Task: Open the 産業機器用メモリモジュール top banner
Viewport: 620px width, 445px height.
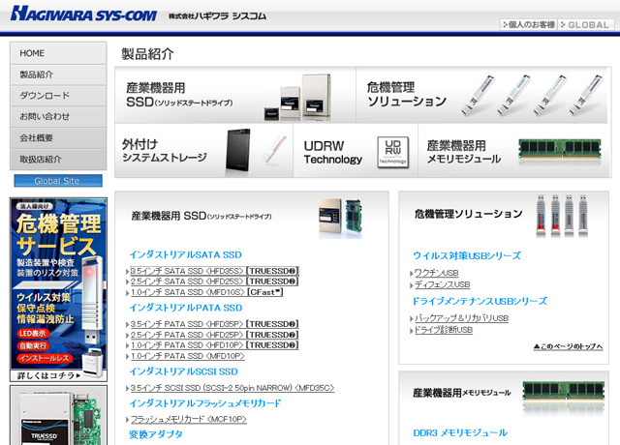Action: [513, 151]
